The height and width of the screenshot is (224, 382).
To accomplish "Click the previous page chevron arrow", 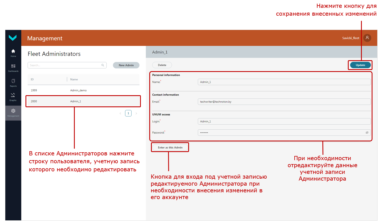I will 120,113.
